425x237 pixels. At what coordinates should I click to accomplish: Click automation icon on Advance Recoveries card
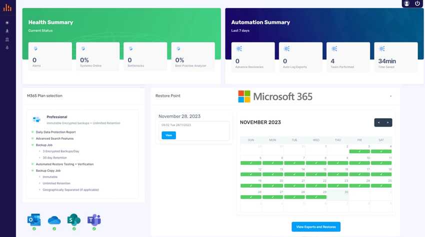(x=239, y=49)
